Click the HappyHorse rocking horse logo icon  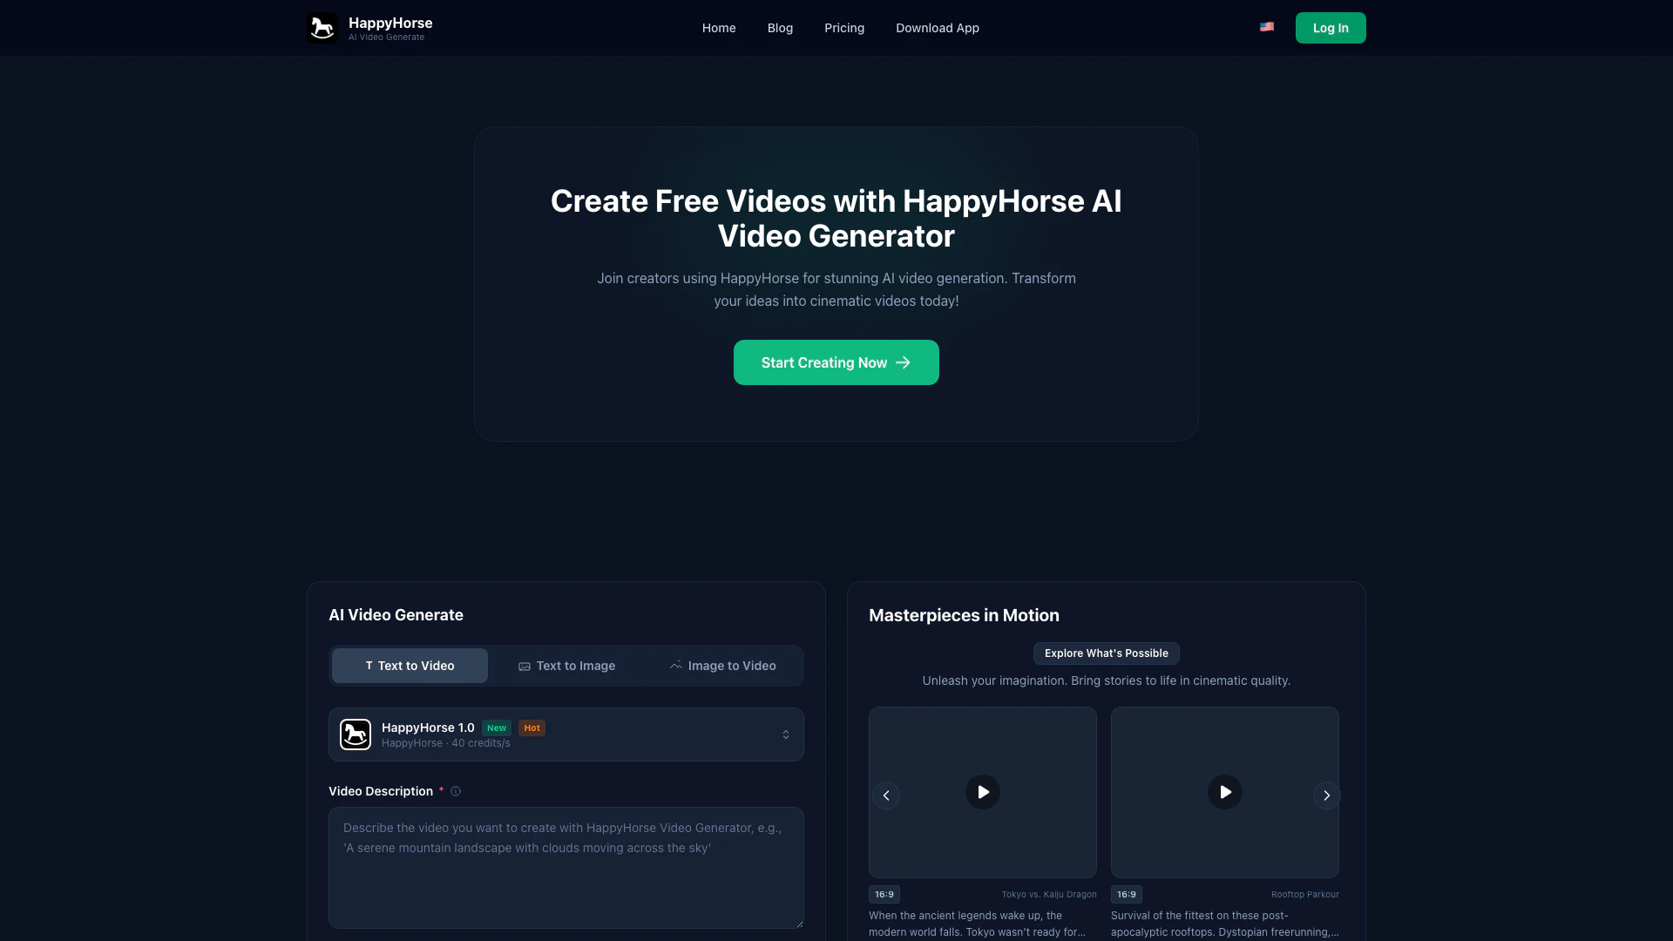[x=322, y=28]
